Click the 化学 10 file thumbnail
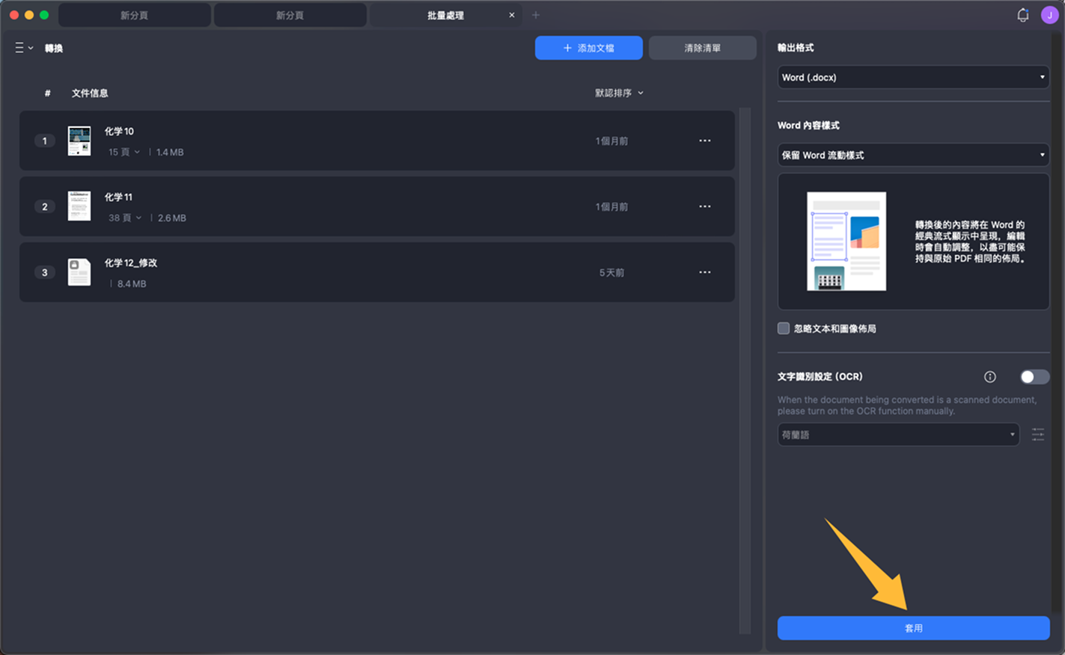This screenshot has height=655, width=1065. pyautogui.click(x=79, y=141)
